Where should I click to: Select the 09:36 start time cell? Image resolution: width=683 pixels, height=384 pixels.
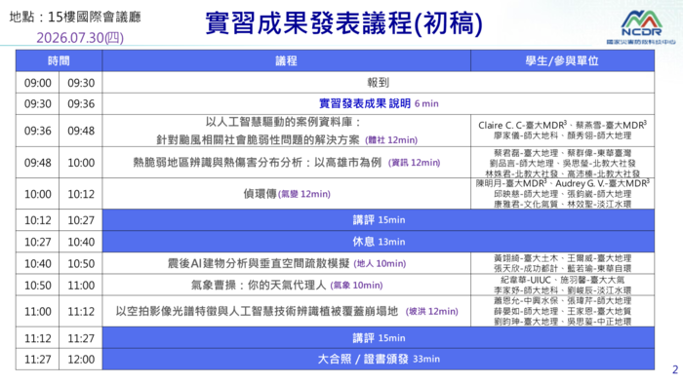click(37, 131)
